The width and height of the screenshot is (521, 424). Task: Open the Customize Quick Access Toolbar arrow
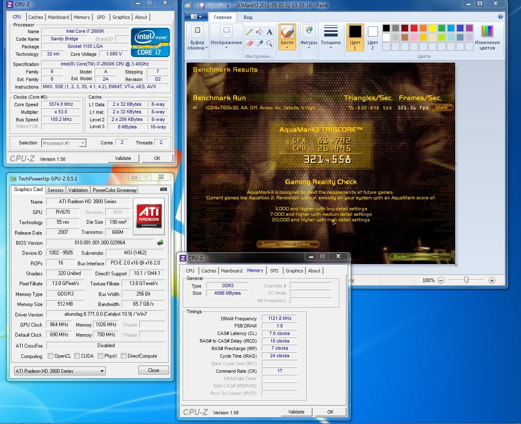(228, 6)
